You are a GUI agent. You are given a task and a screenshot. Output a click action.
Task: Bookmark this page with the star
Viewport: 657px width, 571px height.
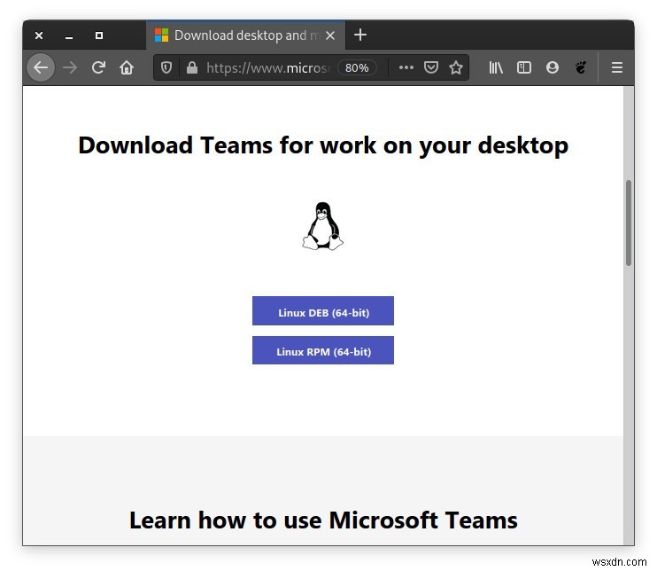coord(456,67)
